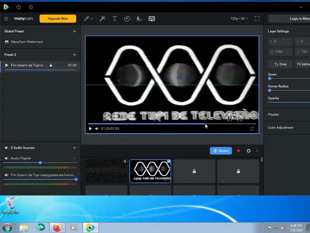Click the muted volume tray icon
Screen dimensions: 310x233
coord(283,228)
